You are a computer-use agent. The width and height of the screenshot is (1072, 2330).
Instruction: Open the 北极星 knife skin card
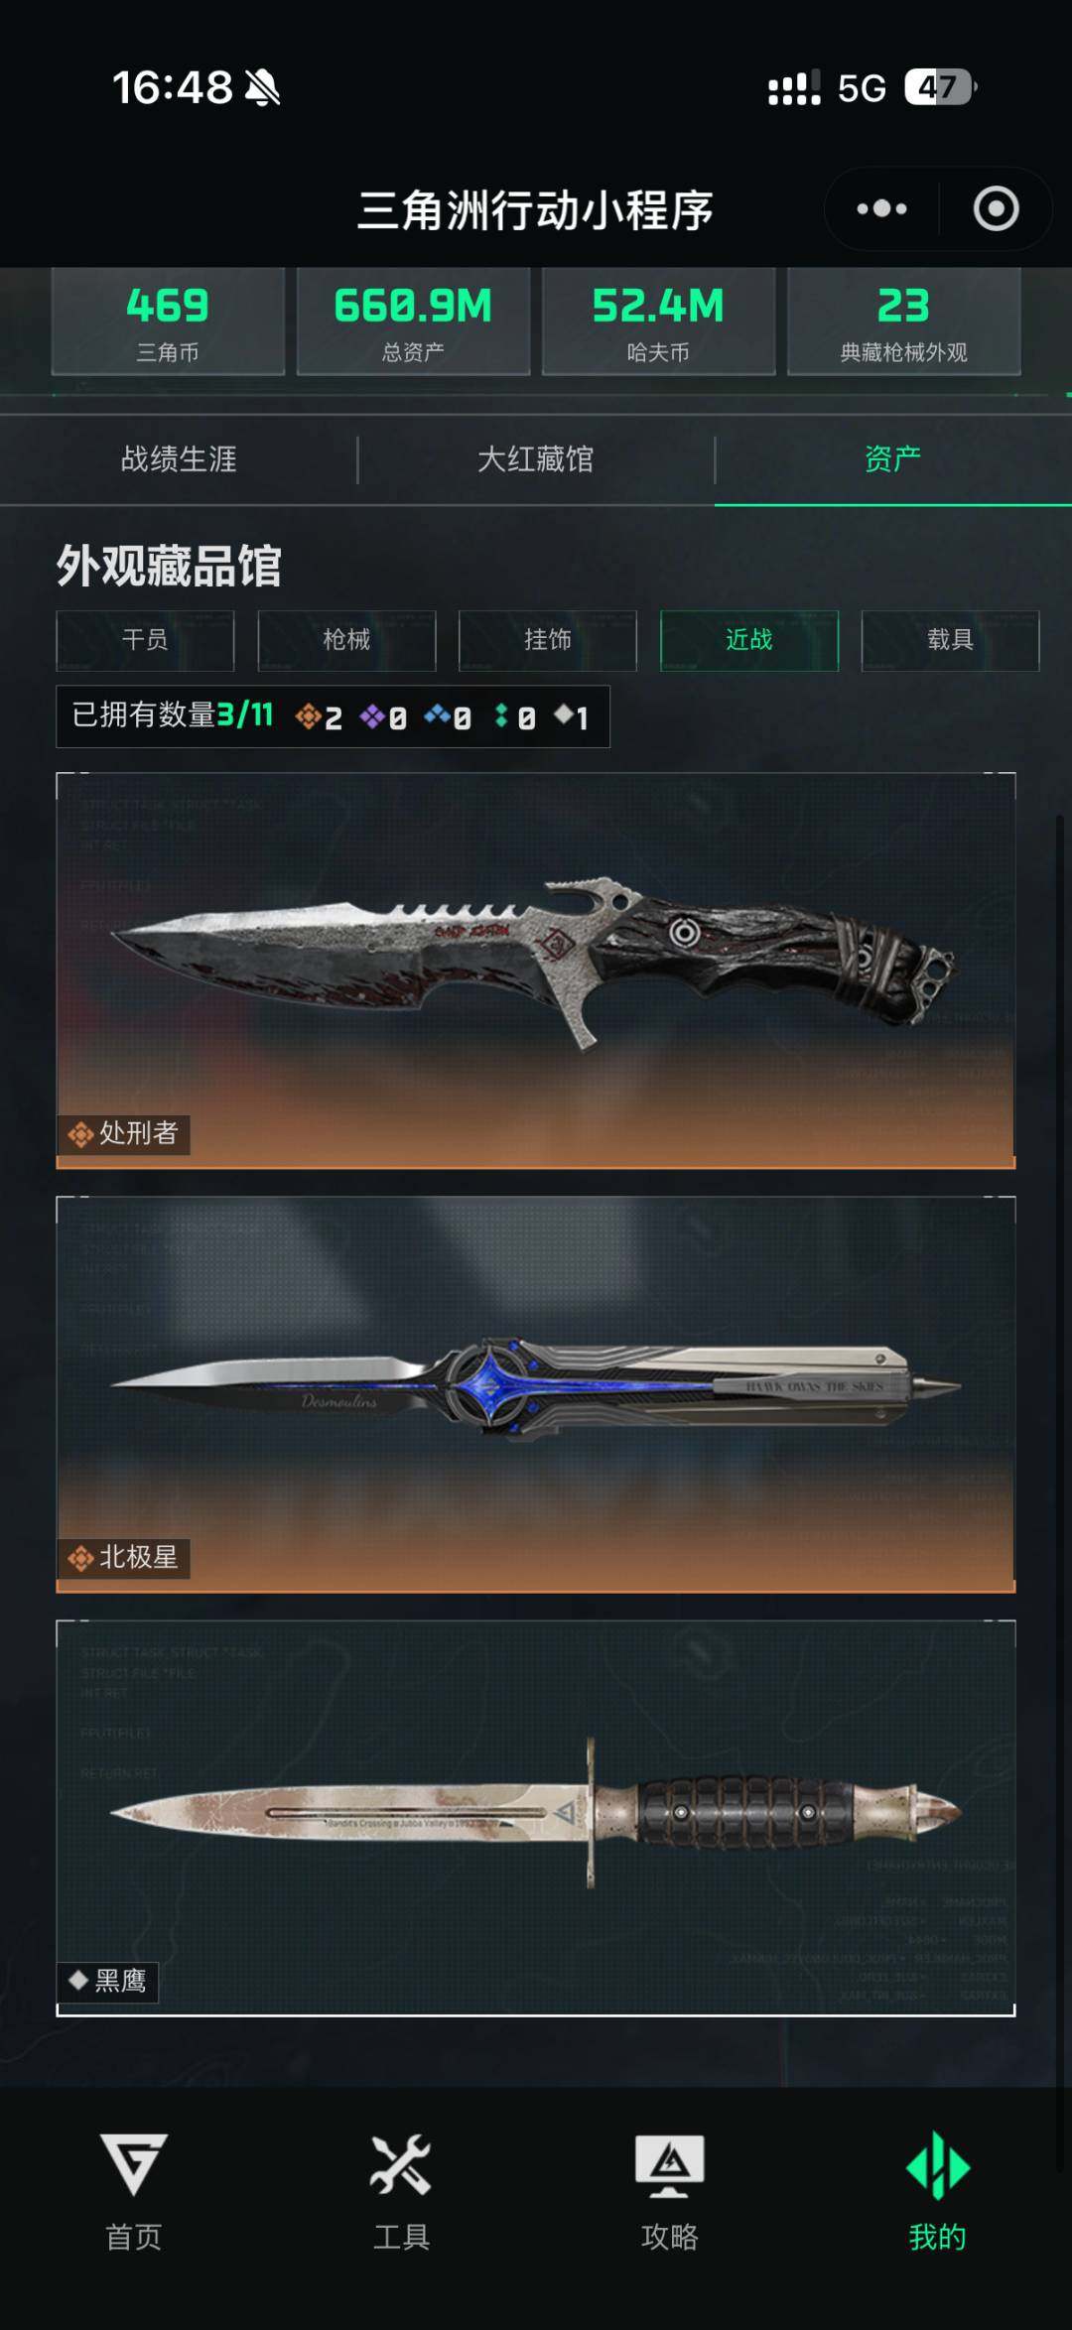click(x=536, y=1394)
